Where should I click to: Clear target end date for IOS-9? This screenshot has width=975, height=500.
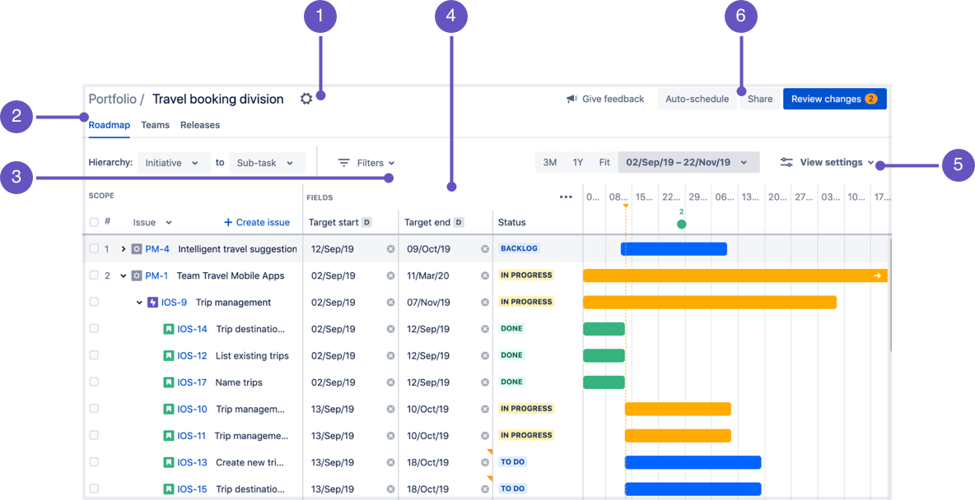[x=485, y=303]
